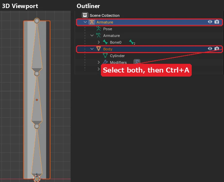Screen dimensions: 224x182
Task: Click the armature modifier icon beside Modifiers
Action: [137, 61]
